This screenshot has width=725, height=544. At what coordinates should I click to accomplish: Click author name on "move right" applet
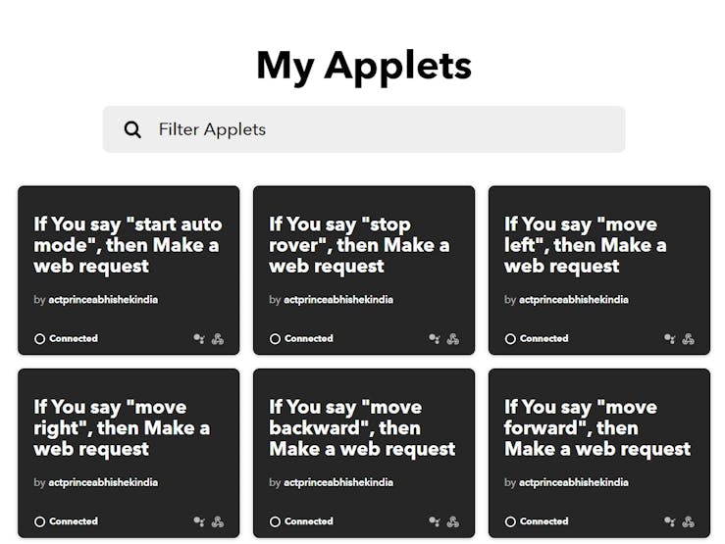103,482
